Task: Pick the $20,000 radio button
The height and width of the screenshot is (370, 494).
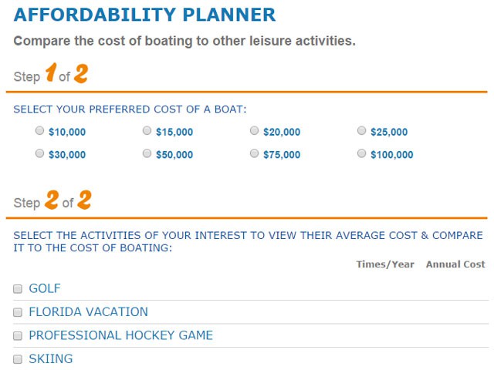Action: [254, 131]
